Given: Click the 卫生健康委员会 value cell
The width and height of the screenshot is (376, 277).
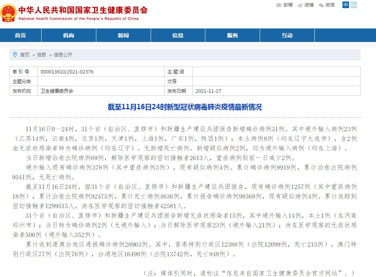Looking at the screenshot, I should pyautogui.click(x=101, y=91).
